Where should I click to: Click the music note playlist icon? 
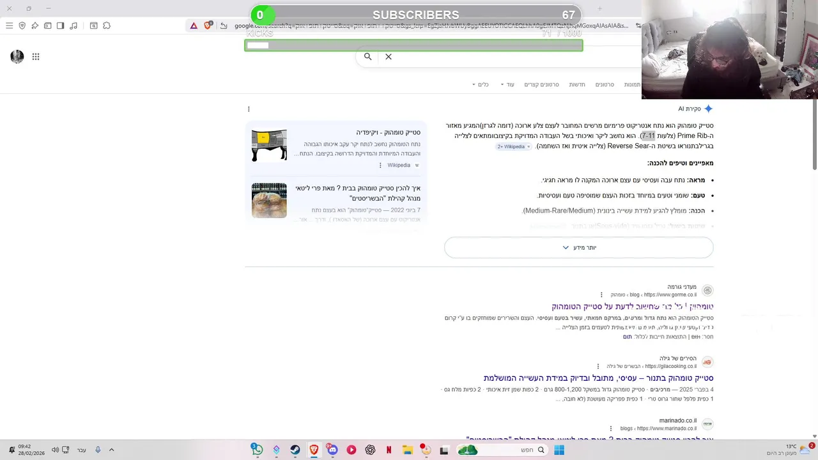coord(73,26)
